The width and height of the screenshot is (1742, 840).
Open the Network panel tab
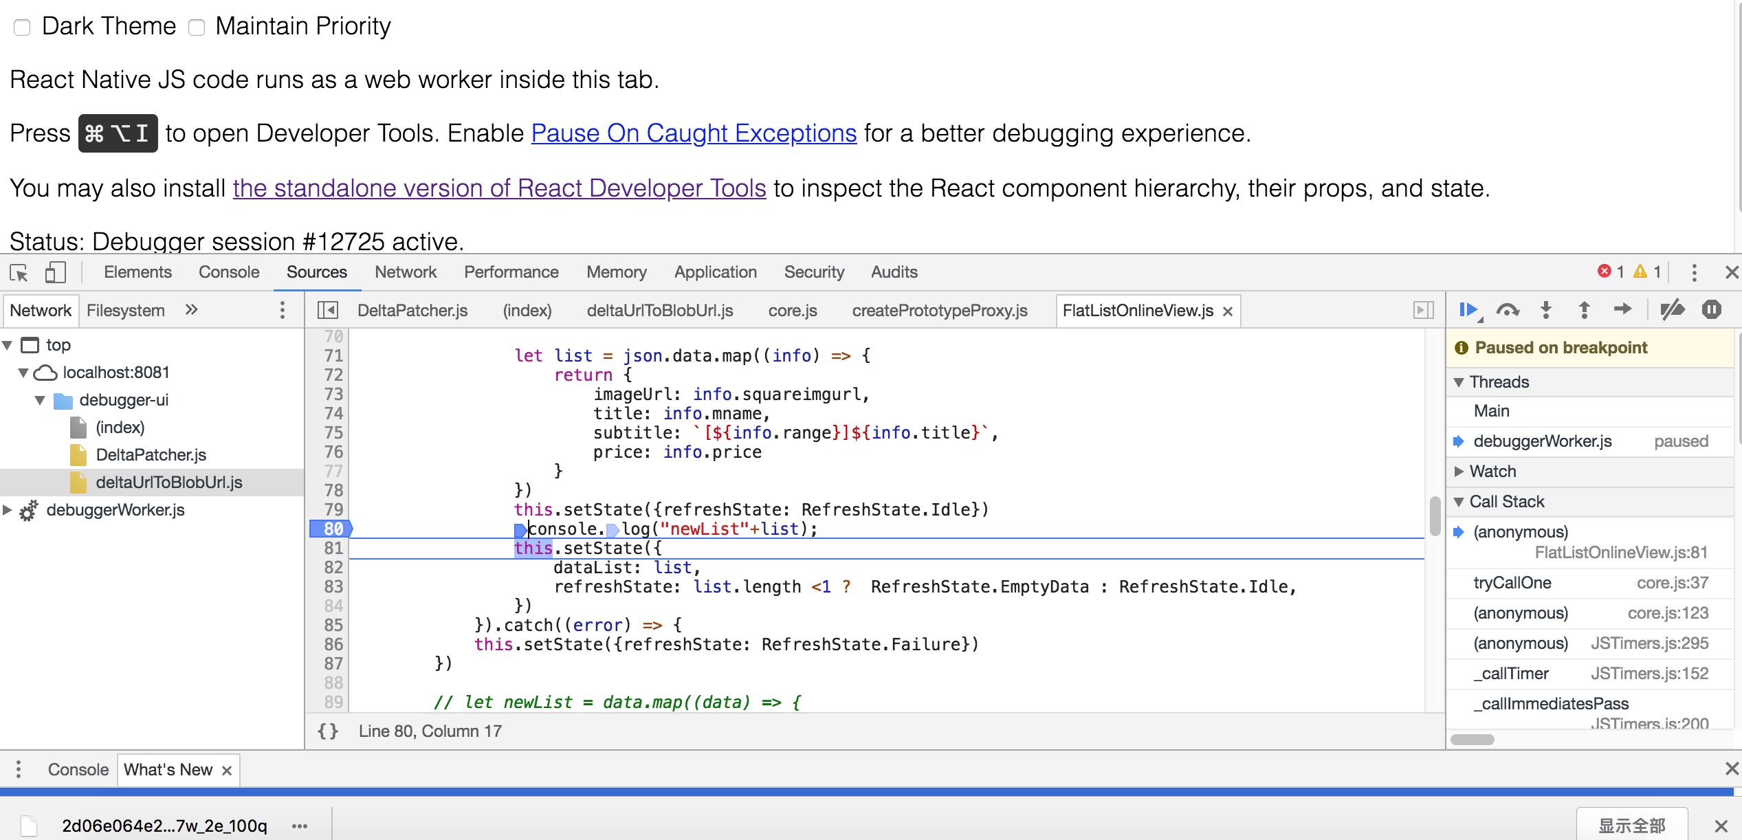point(406,272)
